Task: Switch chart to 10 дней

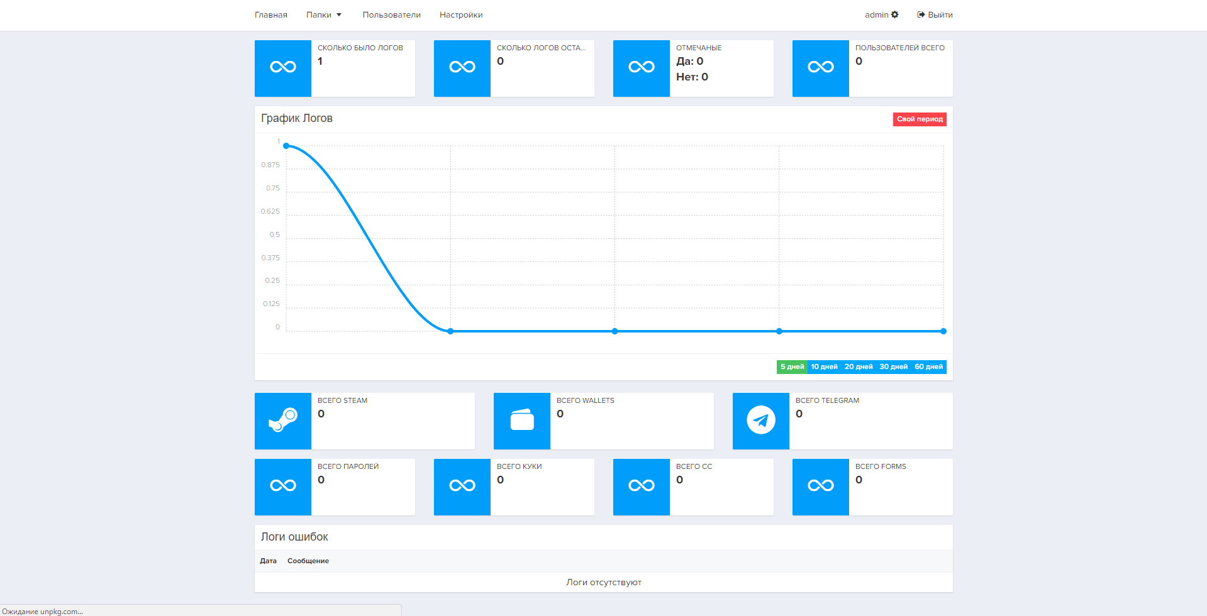Action: coord(824,367)
